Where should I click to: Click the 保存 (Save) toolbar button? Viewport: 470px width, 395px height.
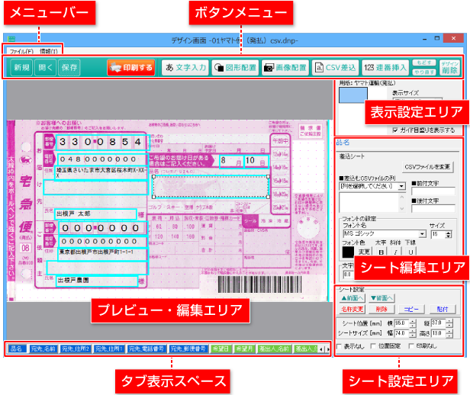pyautogui.click(x=69, y=68)
